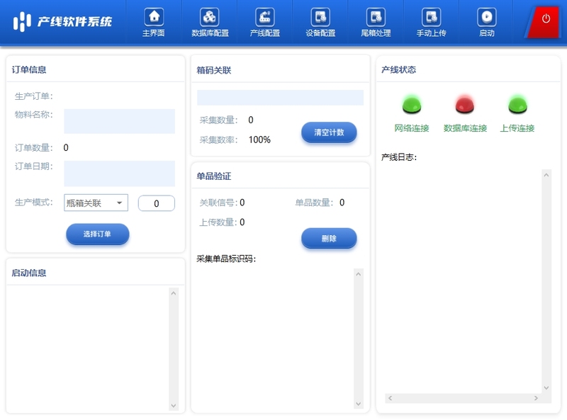Click the 采集单品标识码 label

pyautogui.click(x=226, y=259)
